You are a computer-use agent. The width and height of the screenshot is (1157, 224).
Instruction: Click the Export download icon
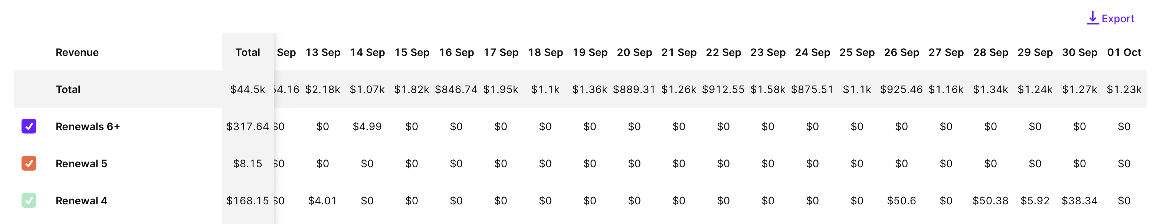tap(1092, 18)
